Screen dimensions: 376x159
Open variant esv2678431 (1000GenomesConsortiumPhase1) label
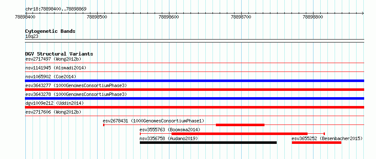tap(153, 121)
